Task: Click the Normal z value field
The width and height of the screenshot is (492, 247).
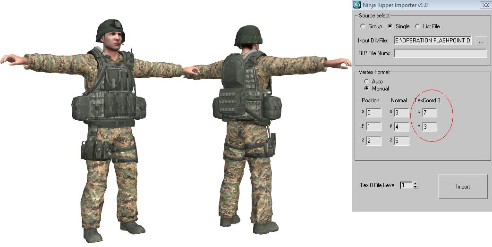Action: 402,141
